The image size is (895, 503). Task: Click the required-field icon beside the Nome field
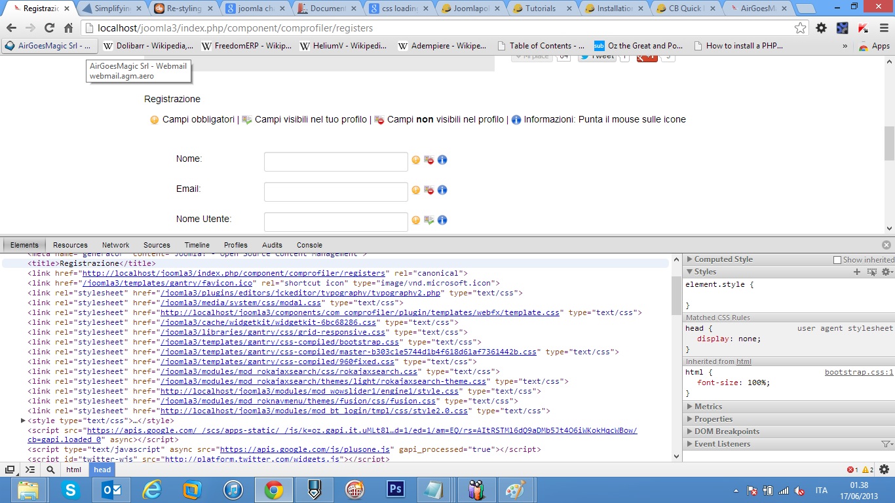pos(415,160)
